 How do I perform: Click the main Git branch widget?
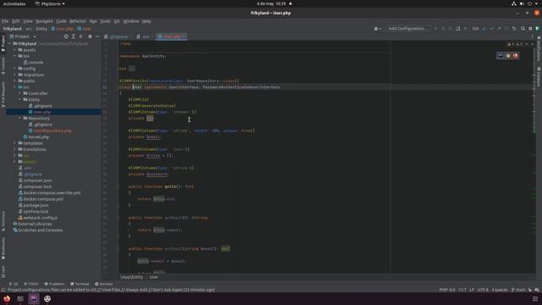point(518,290)
